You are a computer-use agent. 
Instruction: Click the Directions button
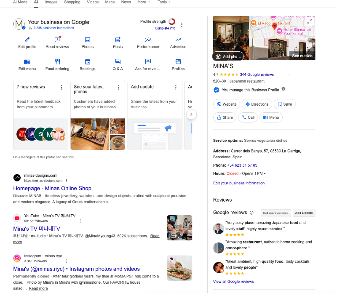257,104
